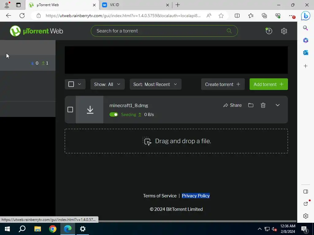Open the notification center icon
Screen dimensions: 314x235
[304, 229]
